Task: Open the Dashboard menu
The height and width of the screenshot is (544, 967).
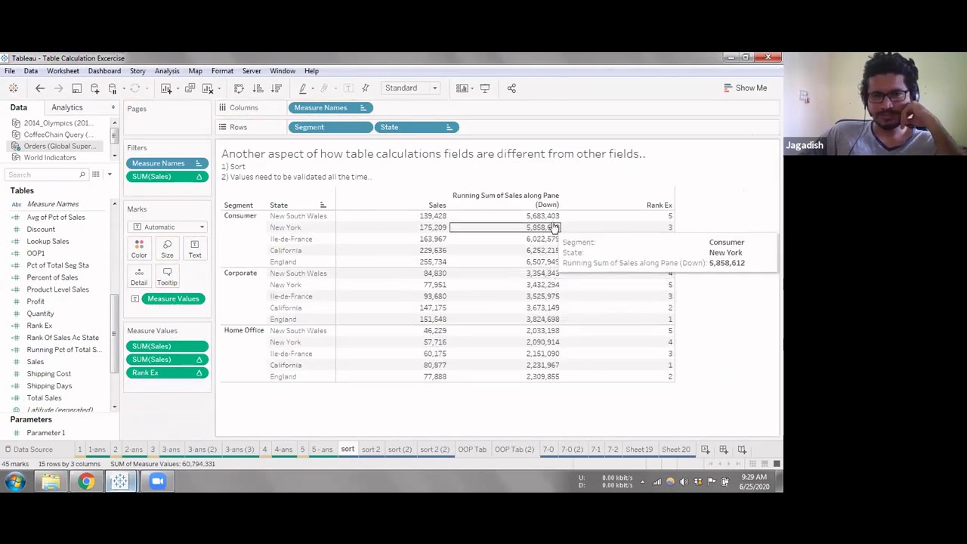Action: 104,71
